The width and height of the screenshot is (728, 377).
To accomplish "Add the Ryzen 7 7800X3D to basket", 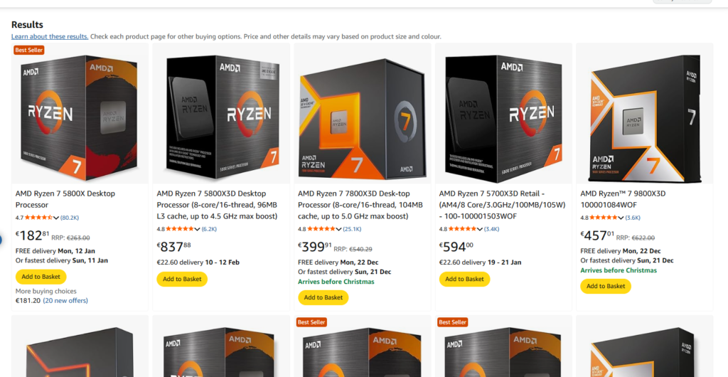I will click(323, 297).
